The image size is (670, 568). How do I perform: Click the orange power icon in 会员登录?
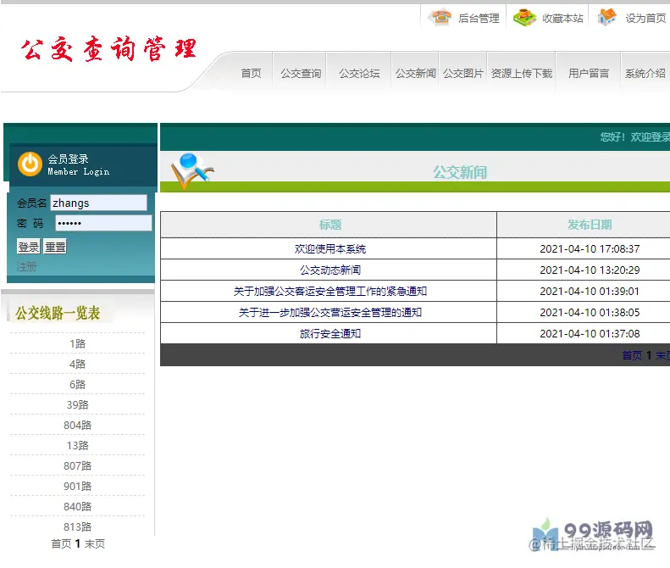coord(30,164)
